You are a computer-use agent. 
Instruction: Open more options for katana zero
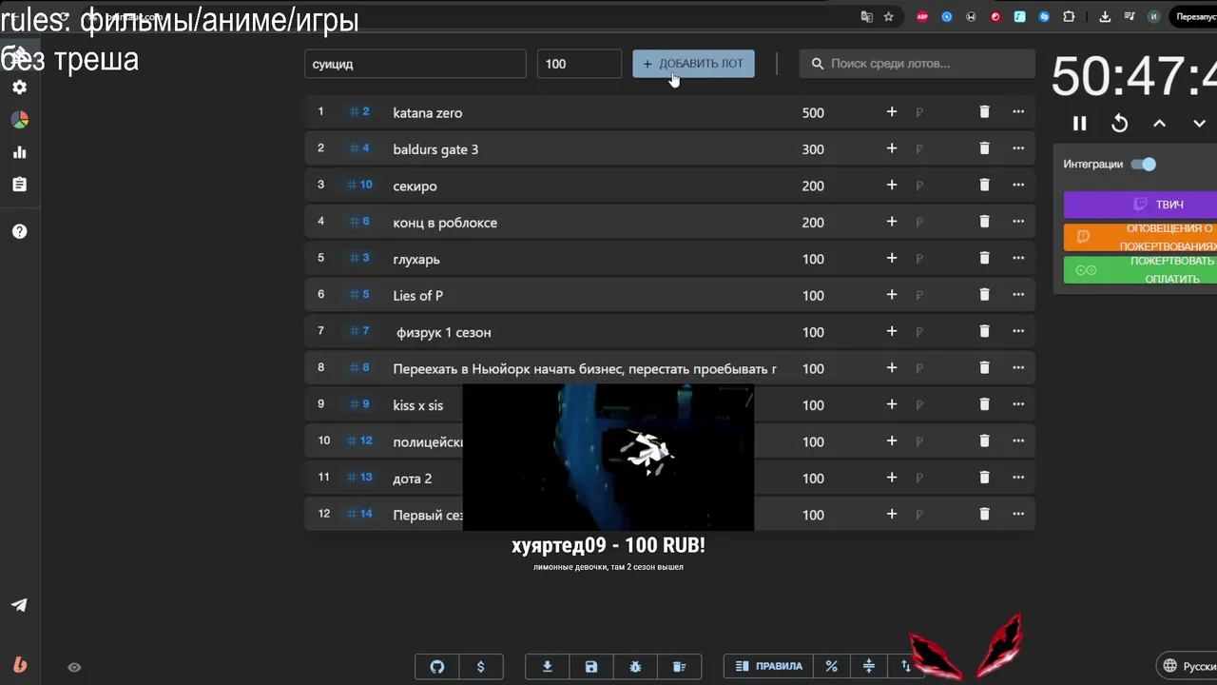tap(1018, 112)
